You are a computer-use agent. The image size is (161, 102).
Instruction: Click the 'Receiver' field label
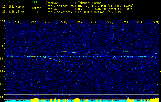(52, 9)
